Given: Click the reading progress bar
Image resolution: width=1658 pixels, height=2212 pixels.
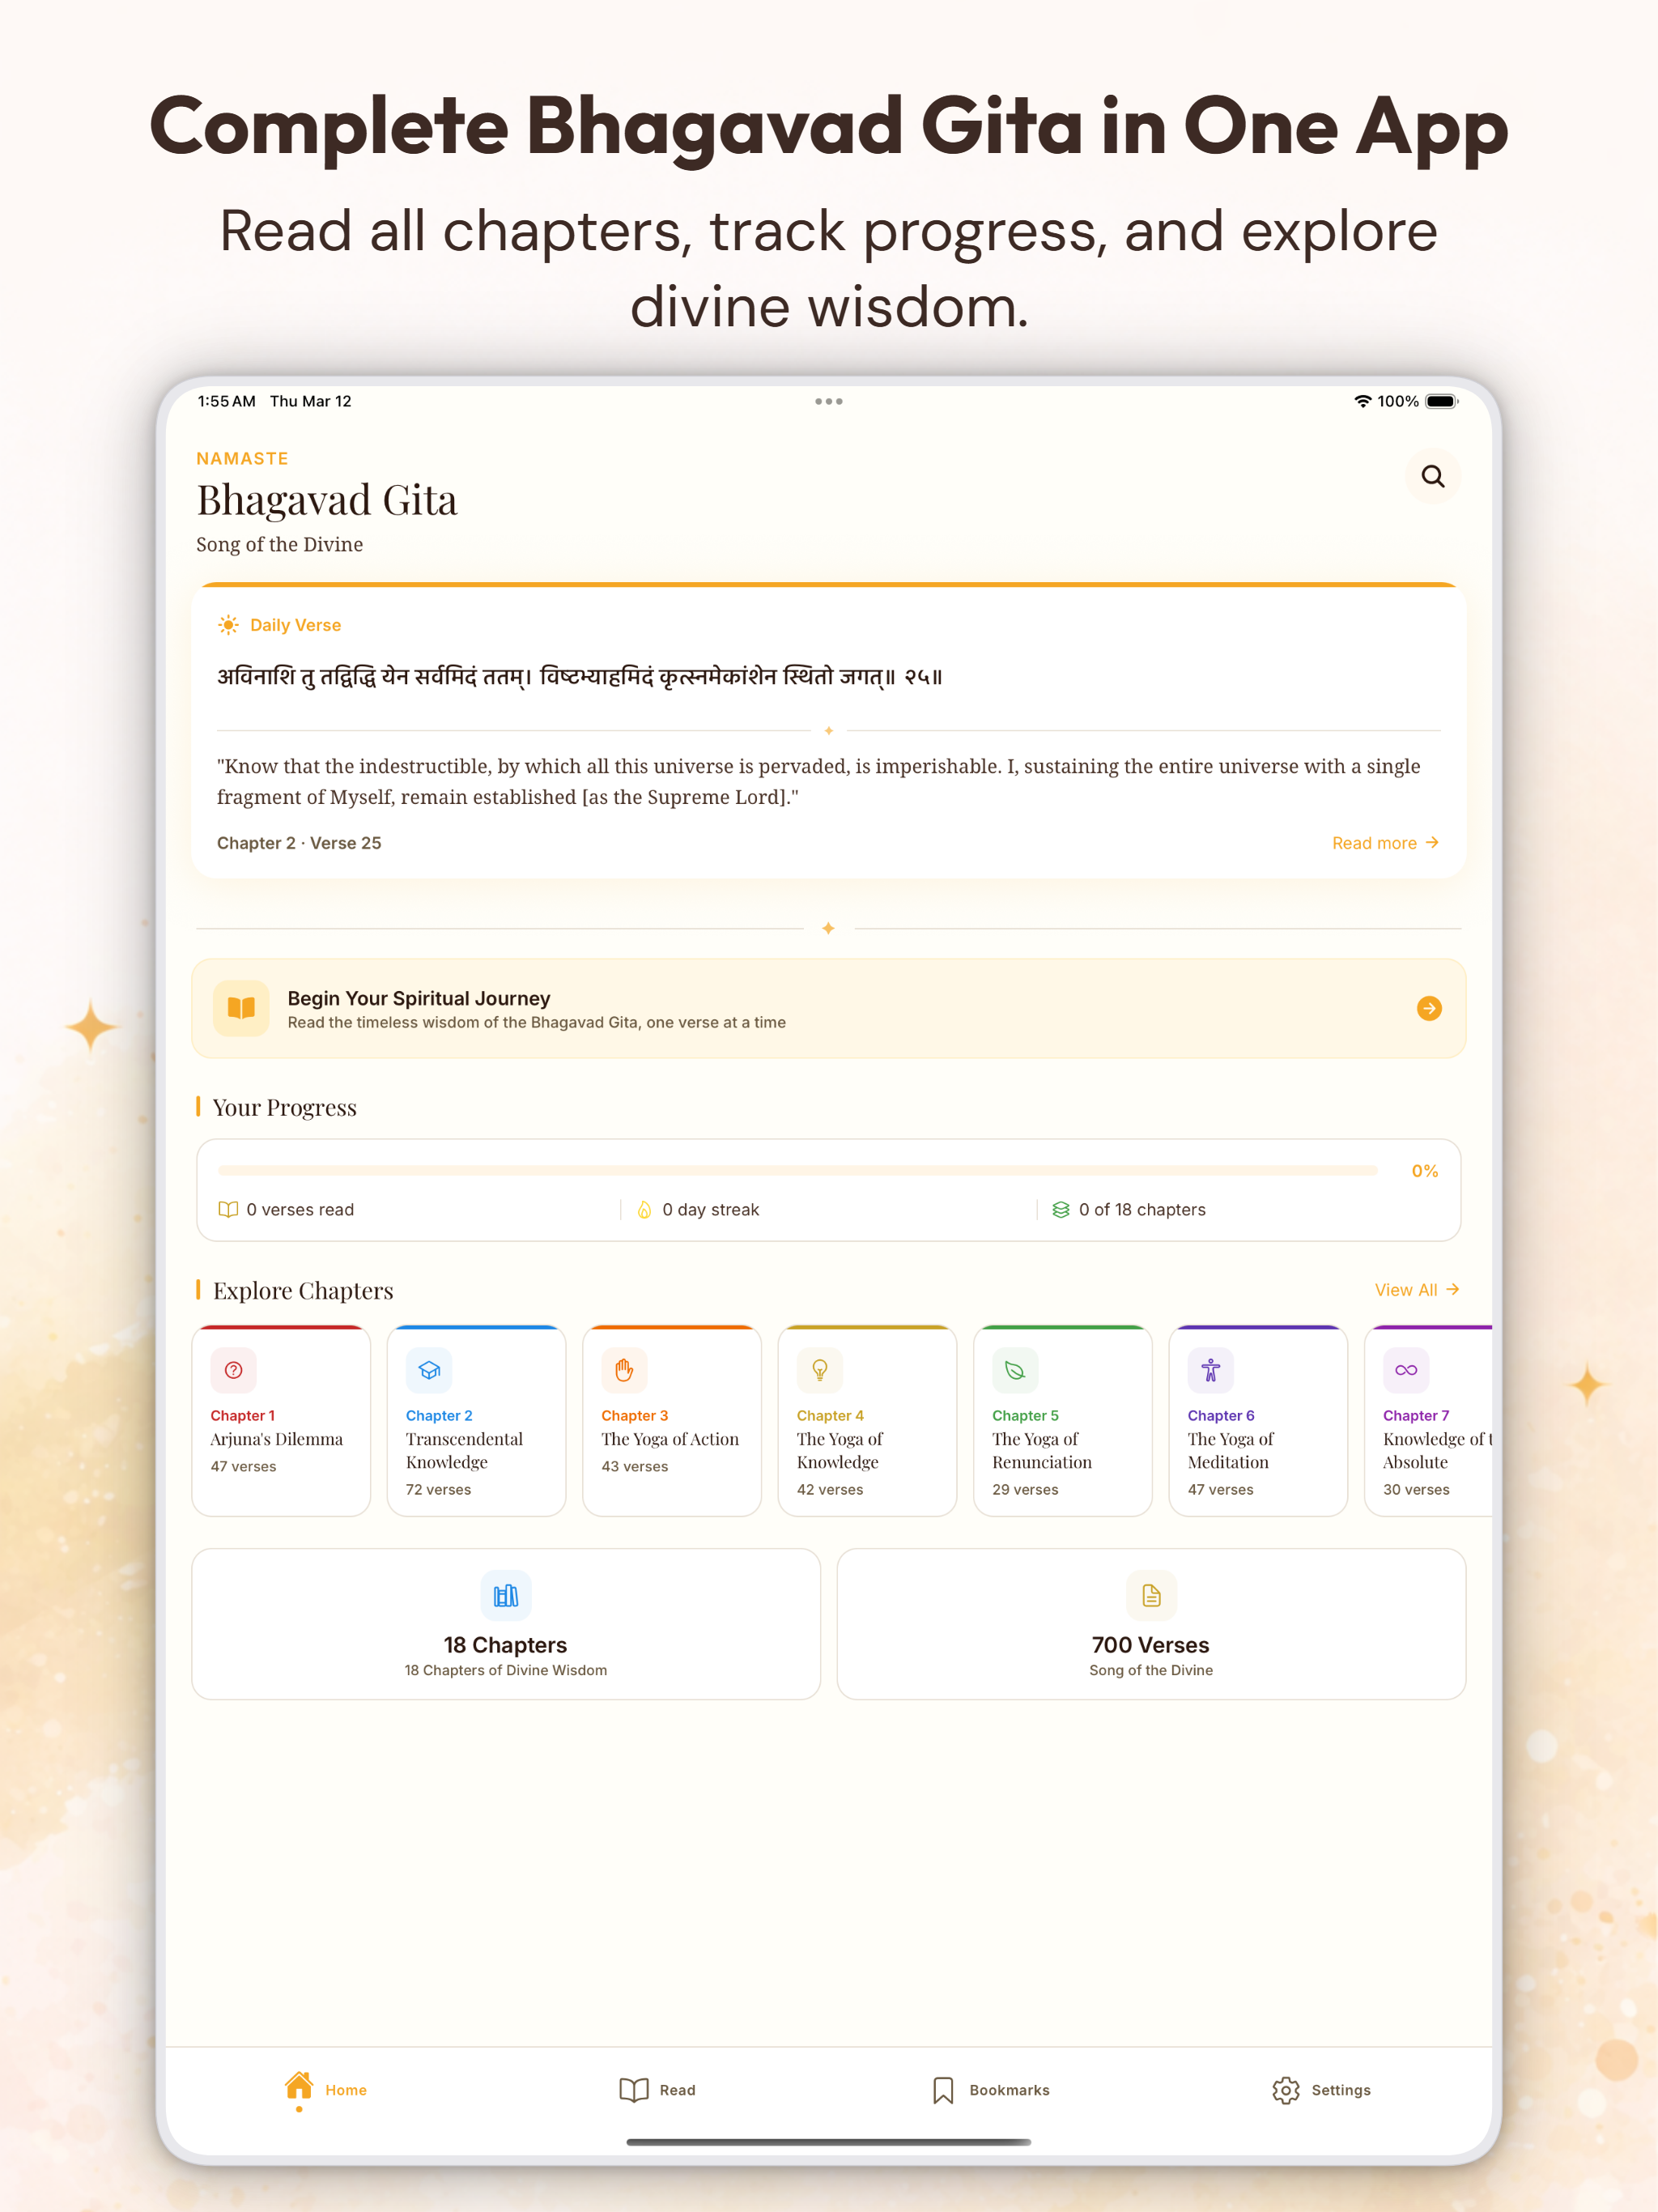Looking at the screenshot, I should tap(797, 1170).
